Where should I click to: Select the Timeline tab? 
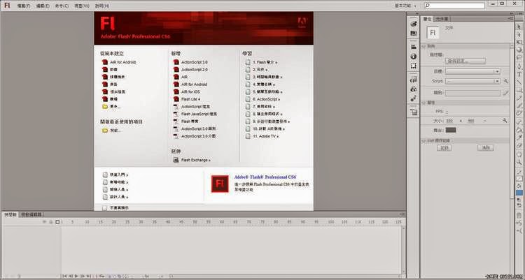click(10, 214)
